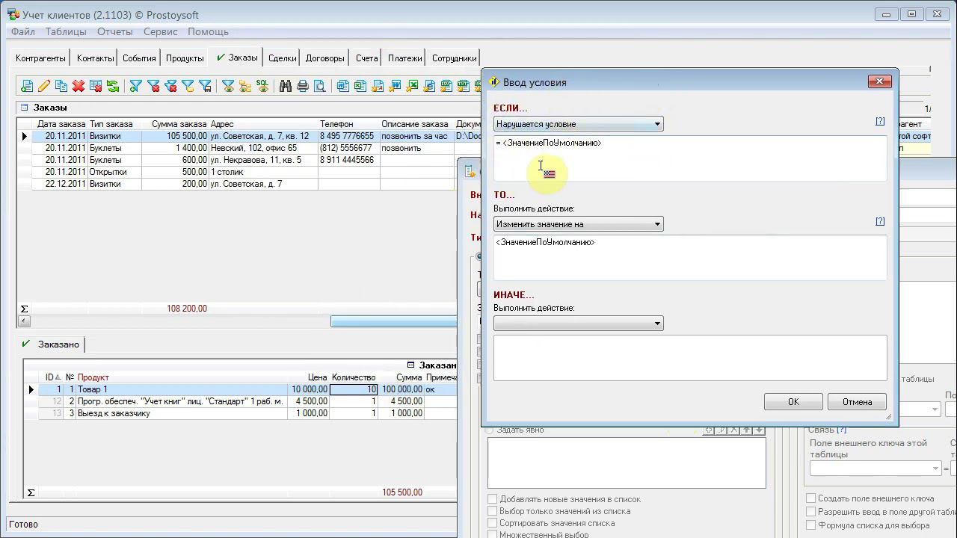Click the Заказы grid horizontal scrollbar thumb
957x538 pixels.
click(x=393, y=321)
